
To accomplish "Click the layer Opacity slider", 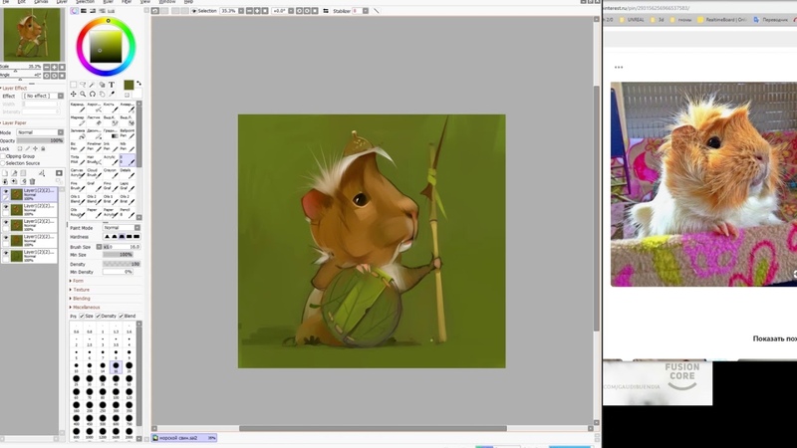I will click(x=40, y=140).
